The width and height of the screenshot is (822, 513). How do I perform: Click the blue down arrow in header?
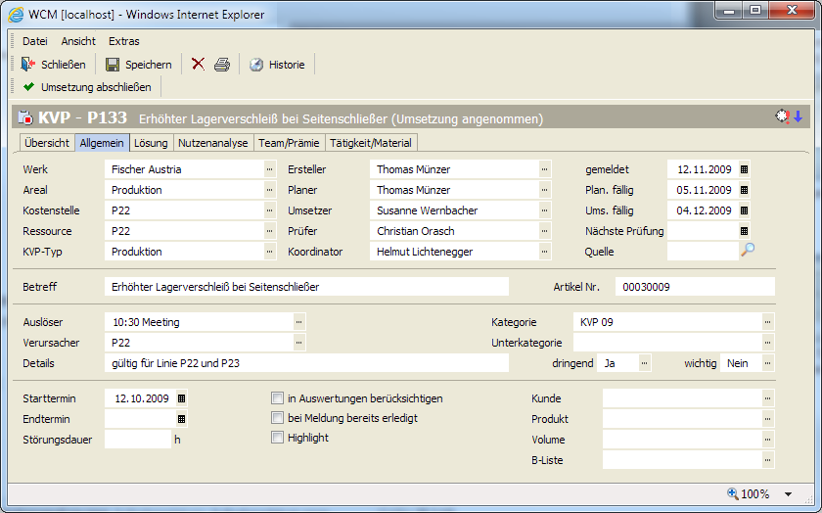798,117
